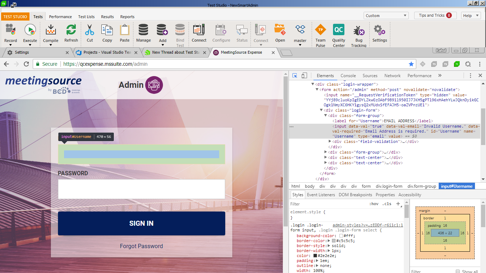486x273 pixels.
Task: Toggle the :hov element state panel
Action: 374,204
